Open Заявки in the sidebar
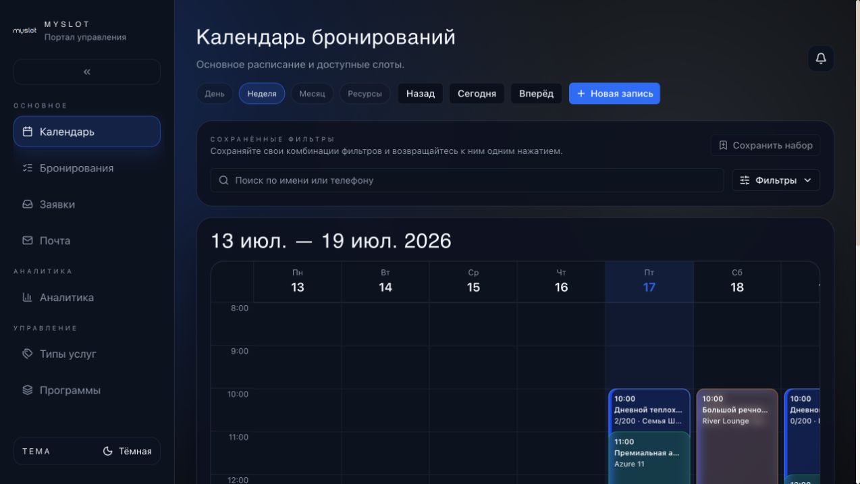This screenshot has width=860, height=484. [x=87, y=205]
